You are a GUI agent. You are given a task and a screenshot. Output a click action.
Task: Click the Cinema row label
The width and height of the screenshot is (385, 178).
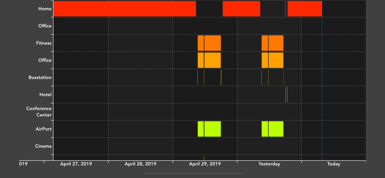(43, 146)
